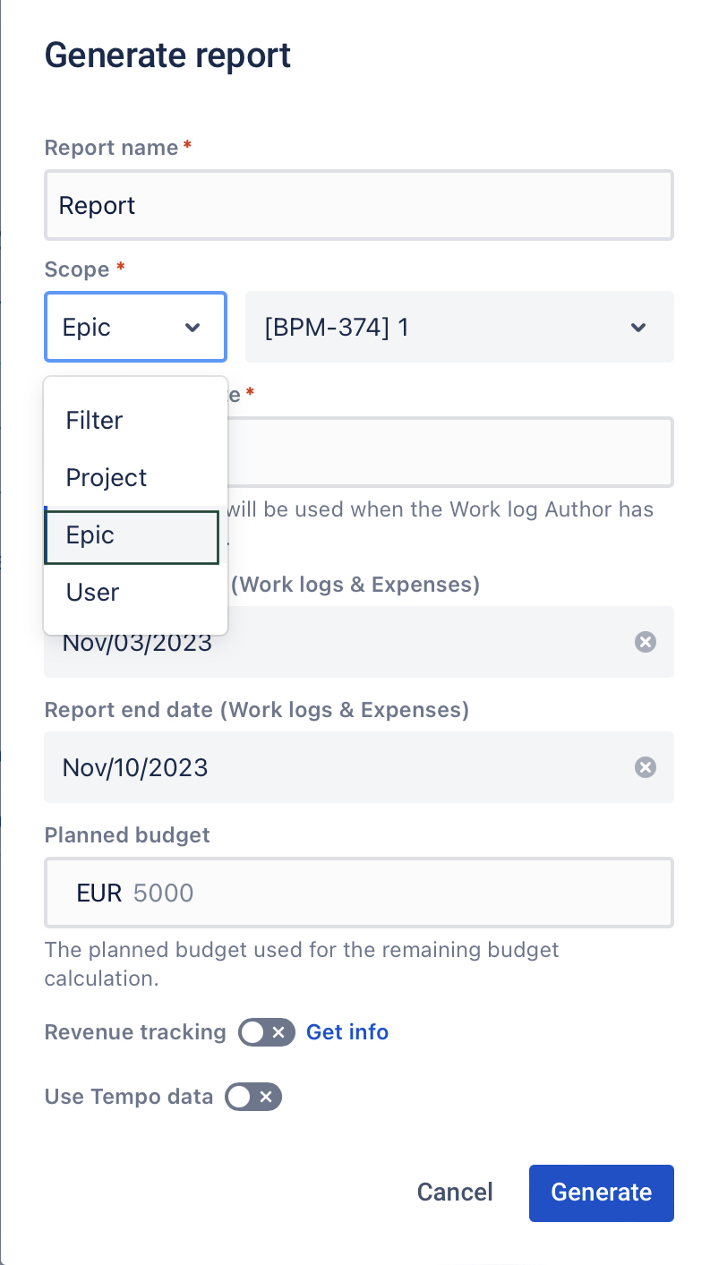This screenshot has height=1265, width=710.
Task: Select Filter from the scope list
Action: [95, 420]
